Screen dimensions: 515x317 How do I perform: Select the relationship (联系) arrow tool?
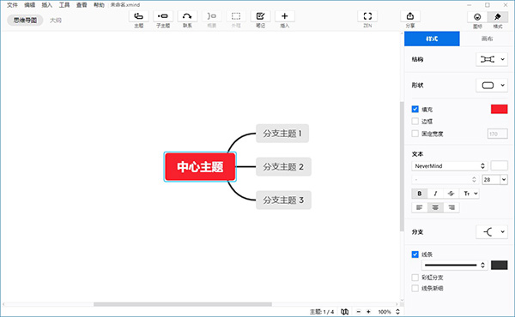tap(187, 16)
